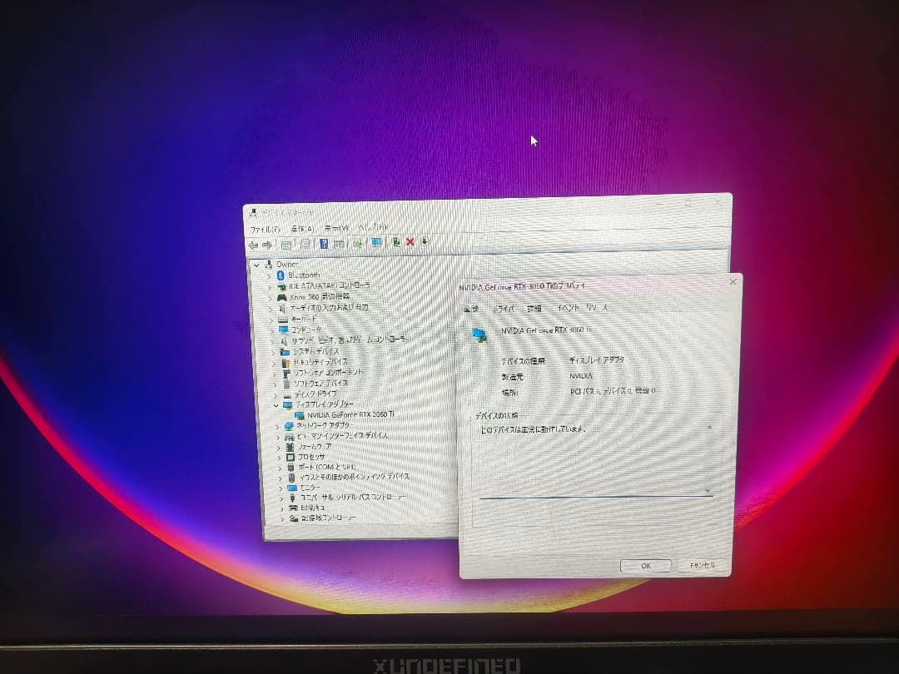The height and width of the screenshot is (674, 899).
Task: Select サウンド、ビデオ、およびゲーム コントローラー row
Action: click(x=349, y=339)
